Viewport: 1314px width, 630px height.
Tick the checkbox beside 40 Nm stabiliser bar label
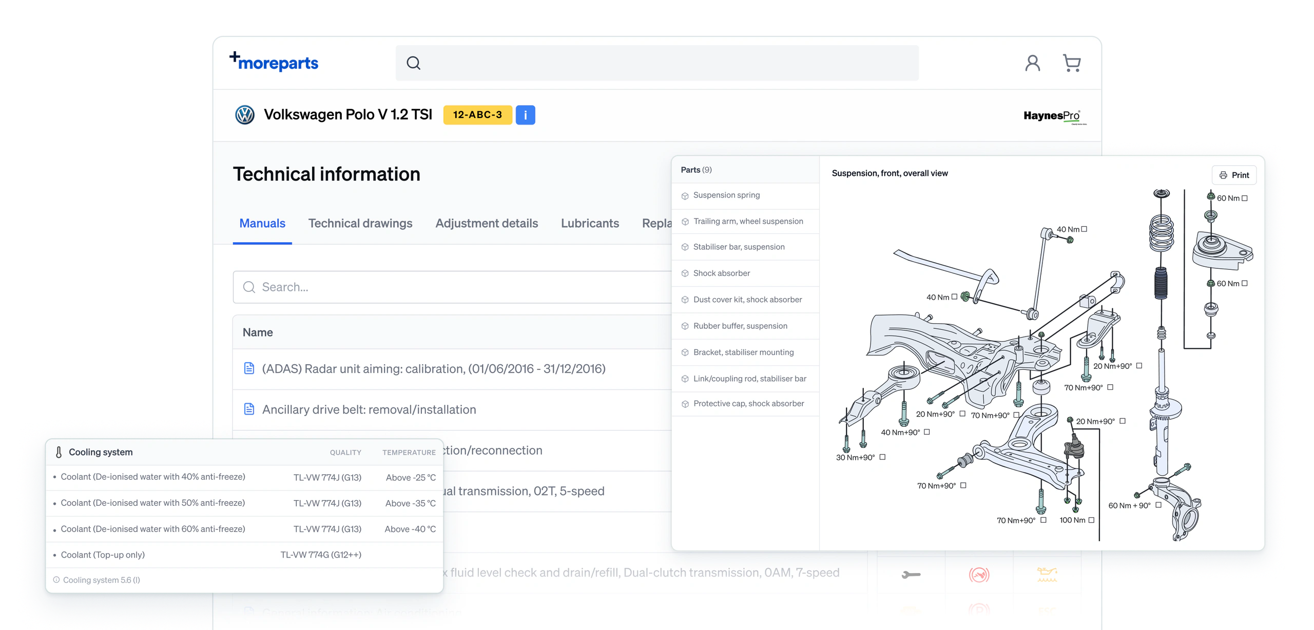pyautogui.click(x=954, y=297)
